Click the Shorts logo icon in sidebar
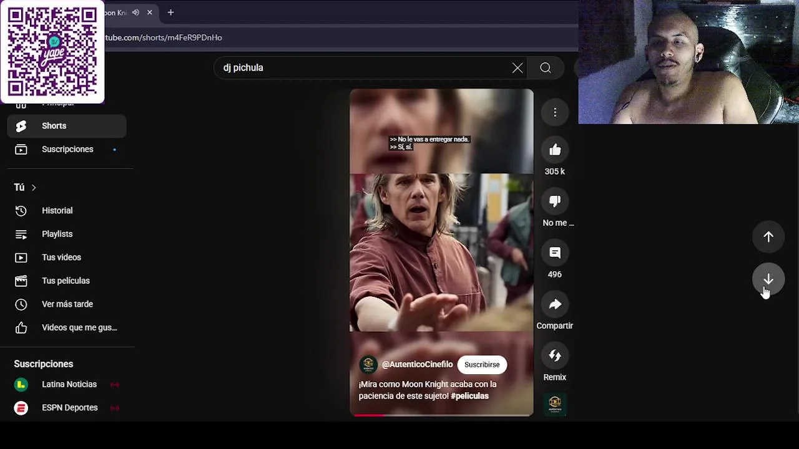 click(21, 126)
